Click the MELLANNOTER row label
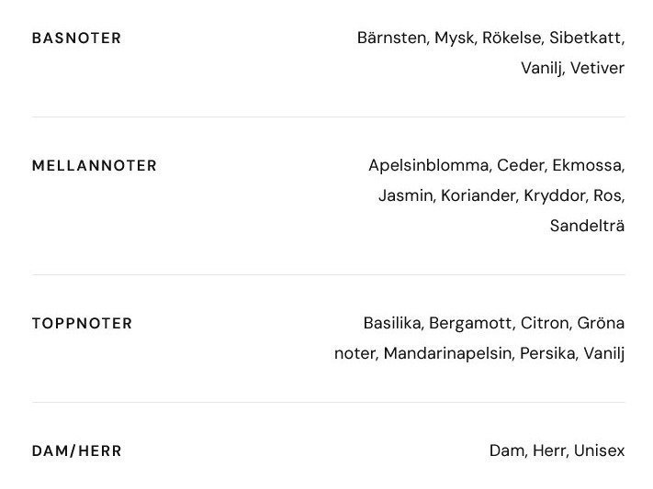This screenshot has height=489, width=653. point(94,166)
